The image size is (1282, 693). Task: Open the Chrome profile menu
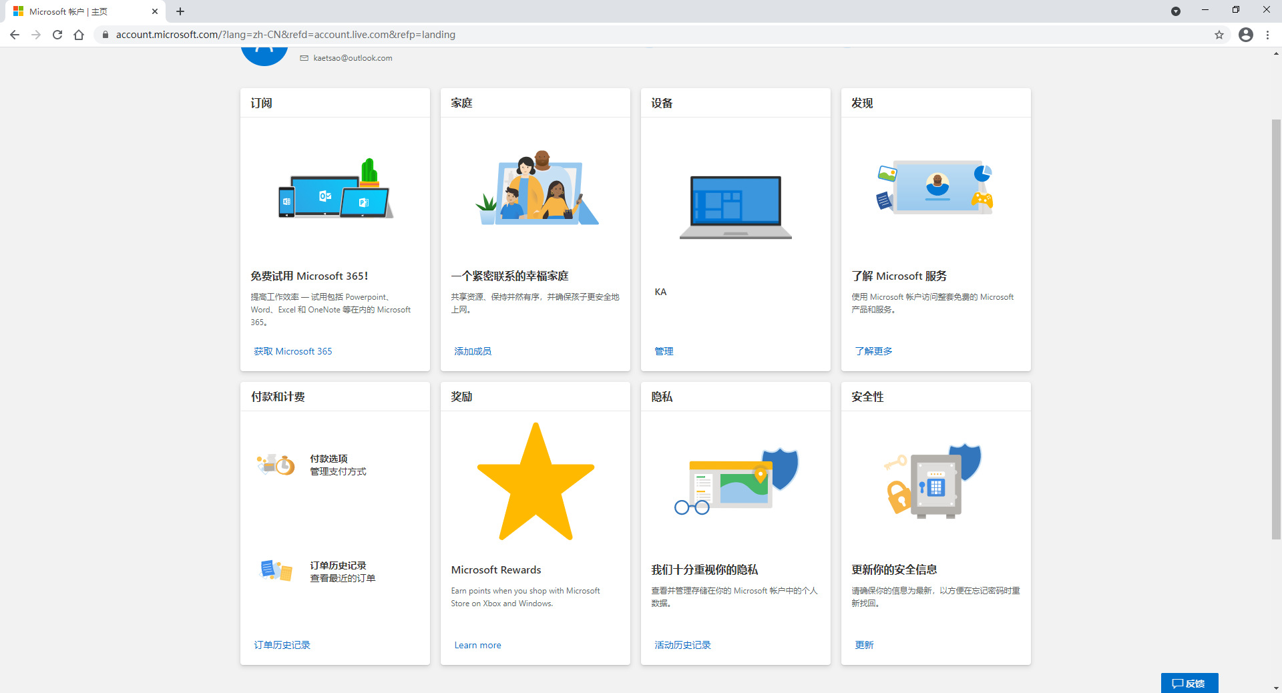(x=1246, y=35)
